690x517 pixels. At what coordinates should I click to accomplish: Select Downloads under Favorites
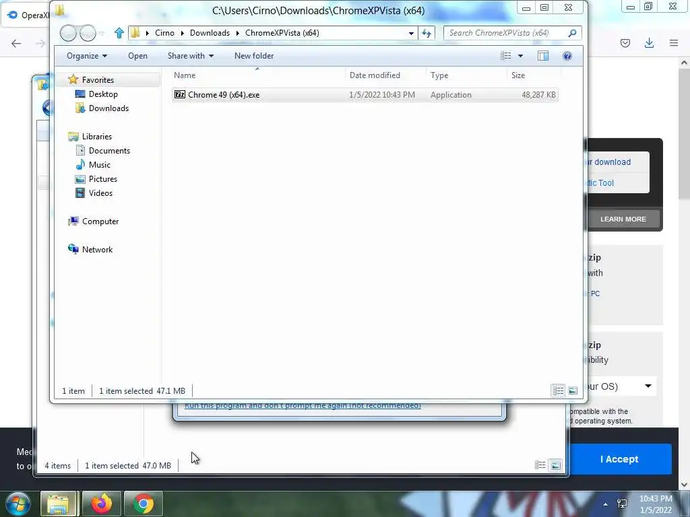[x=108, y=108]
